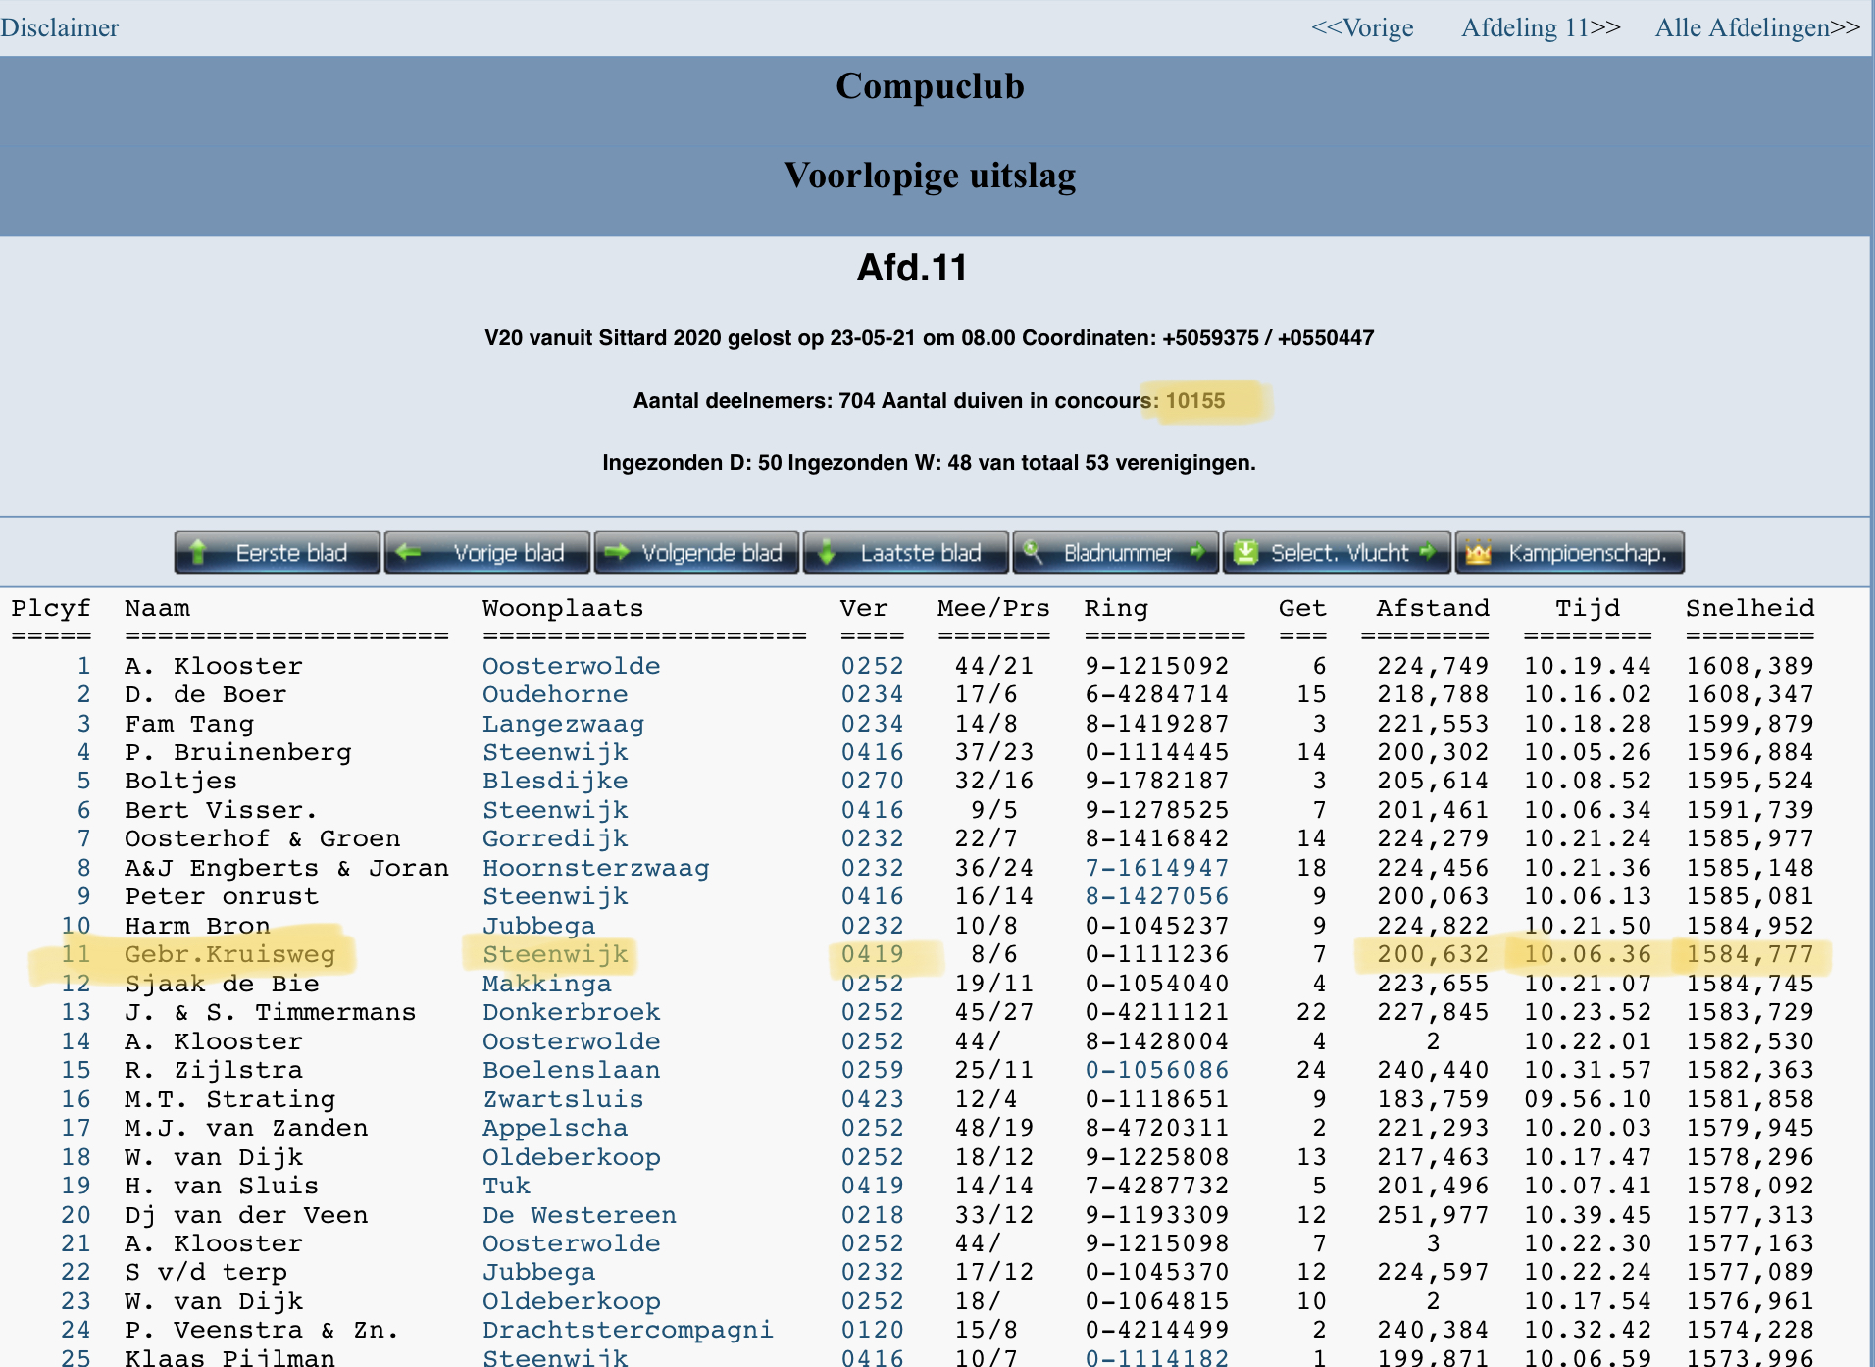Open Oosterwolde link in rank 1 row
This screenshot has width=1875, height=1367.
[571, 666]
